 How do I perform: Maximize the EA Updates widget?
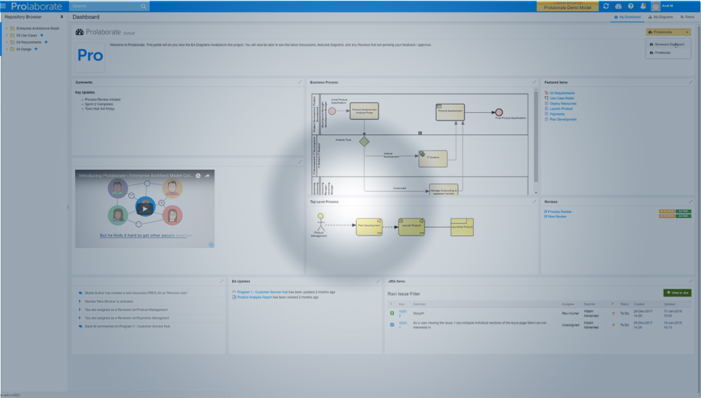[x=379, y=281]
